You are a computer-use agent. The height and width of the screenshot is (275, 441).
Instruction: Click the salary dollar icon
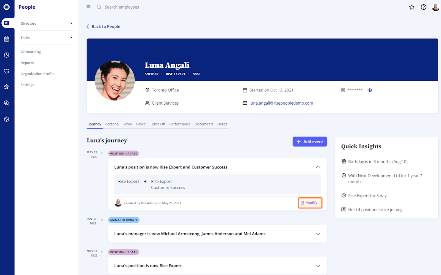click(x=343, y=90)
